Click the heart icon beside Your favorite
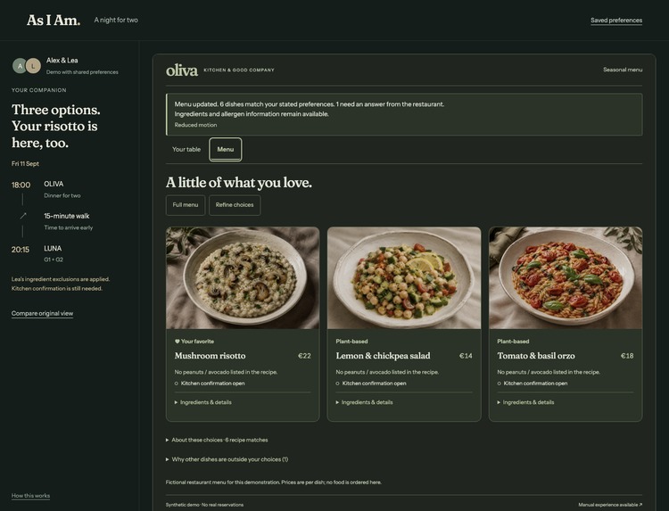This screenshot has height=511, width=669. [x=178, y=342]
